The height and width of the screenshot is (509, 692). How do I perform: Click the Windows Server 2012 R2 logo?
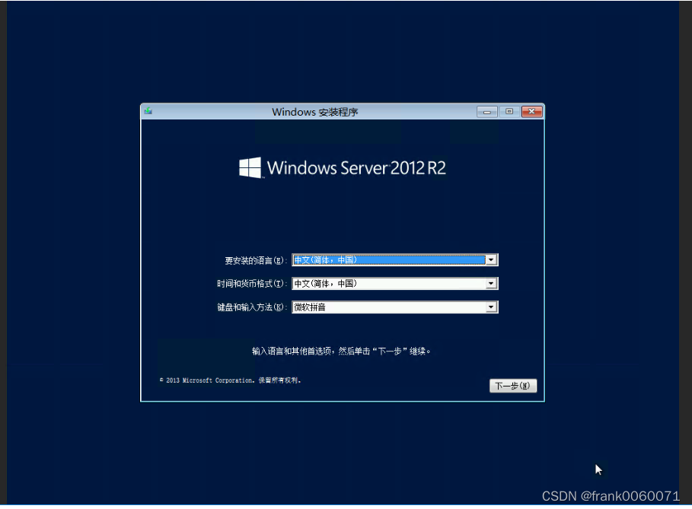[x=343, y=167]
